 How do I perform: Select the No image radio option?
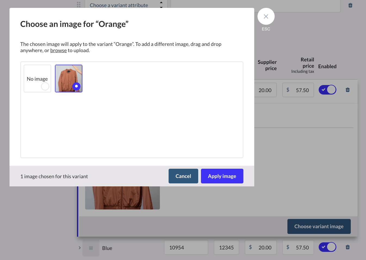(x=45, y=86)
